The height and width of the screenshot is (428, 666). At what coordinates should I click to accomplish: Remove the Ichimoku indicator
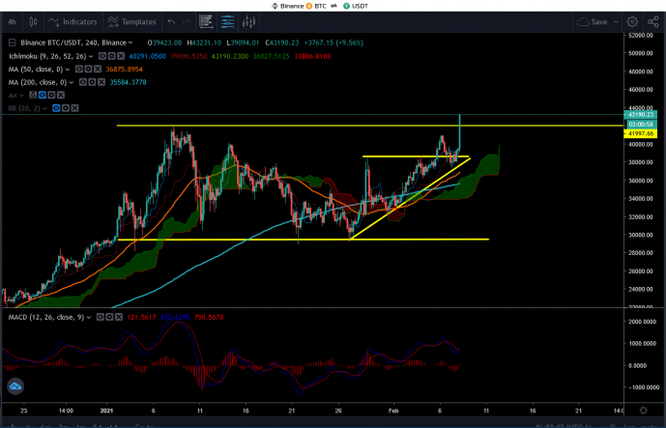point(121,56)
